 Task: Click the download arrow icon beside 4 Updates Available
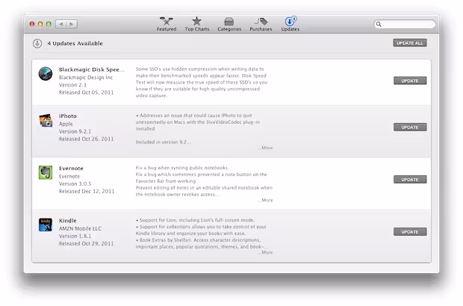pos(37,43)
